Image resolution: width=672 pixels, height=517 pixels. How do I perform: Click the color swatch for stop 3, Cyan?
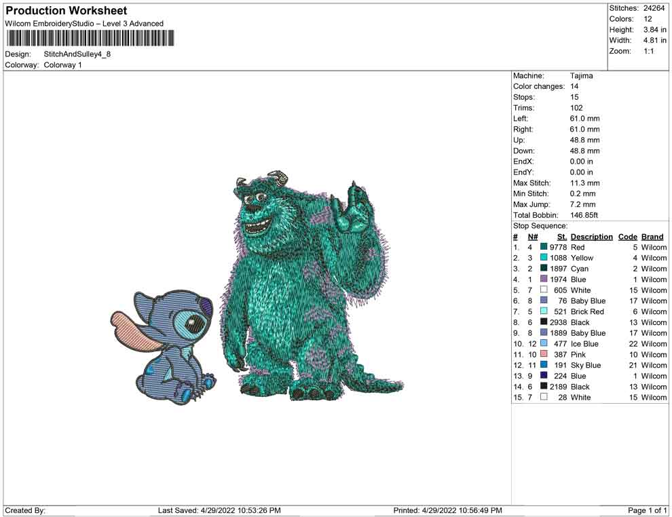coord(544,268)
